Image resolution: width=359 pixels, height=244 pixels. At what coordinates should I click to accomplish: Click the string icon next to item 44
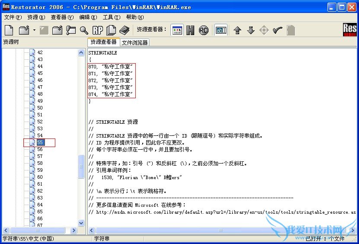pos(32,67)
